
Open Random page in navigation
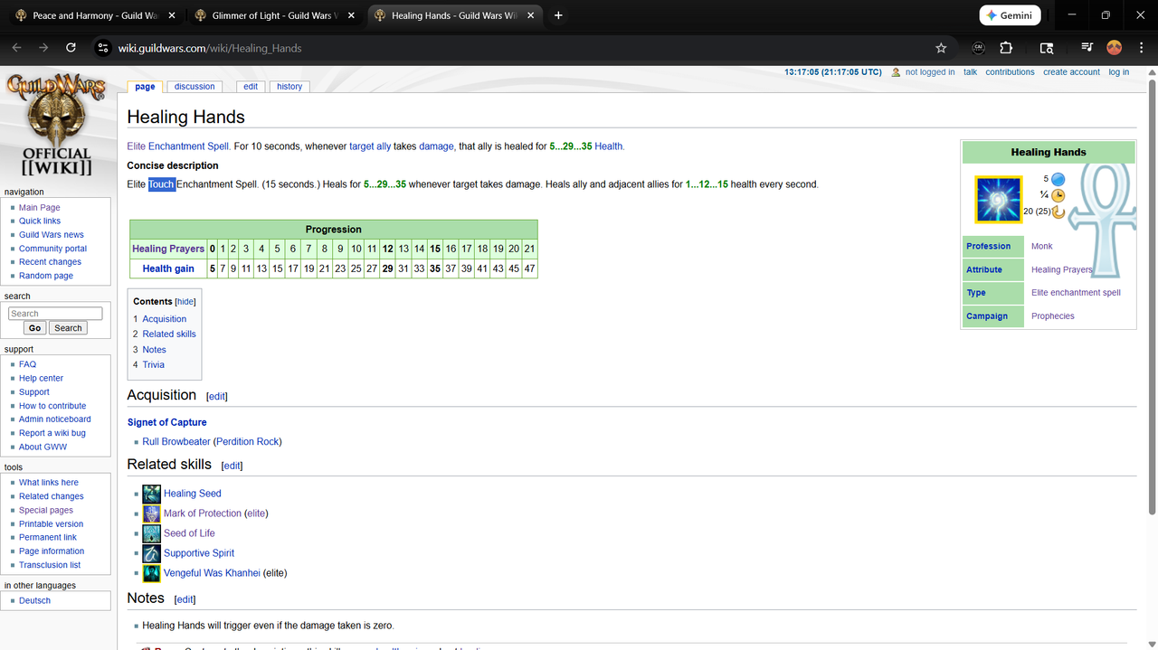pos(46,276)
